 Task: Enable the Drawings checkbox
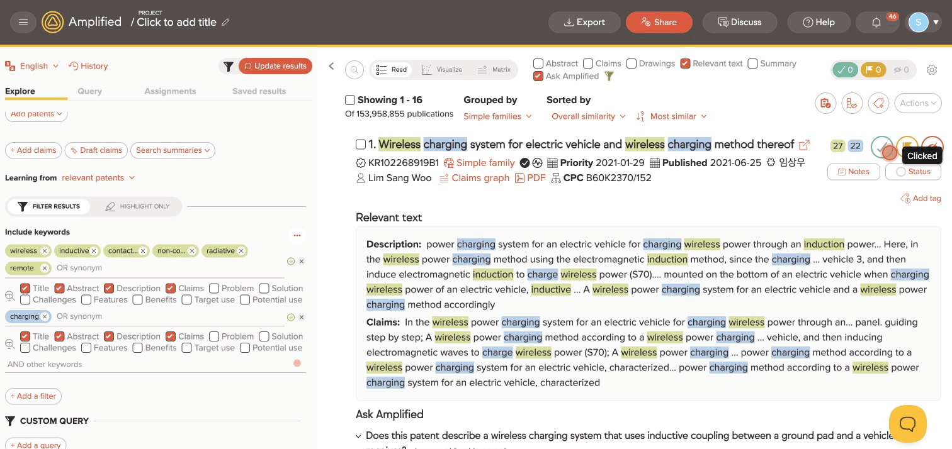[x=632, y=64]
